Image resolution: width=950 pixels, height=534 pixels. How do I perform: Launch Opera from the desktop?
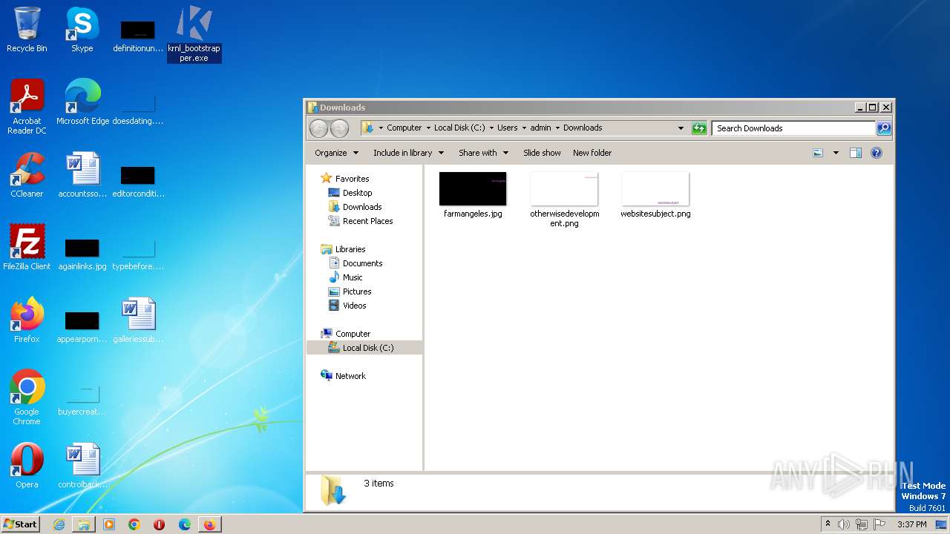(27, 466)
